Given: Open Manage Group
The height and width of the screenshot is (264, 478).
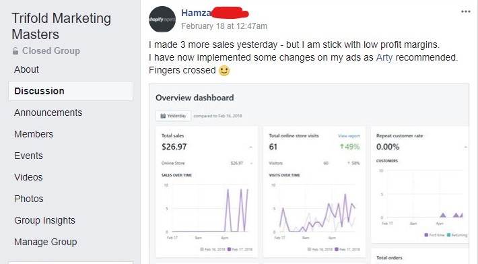Looking at the screenshot, I should [45, 242].
